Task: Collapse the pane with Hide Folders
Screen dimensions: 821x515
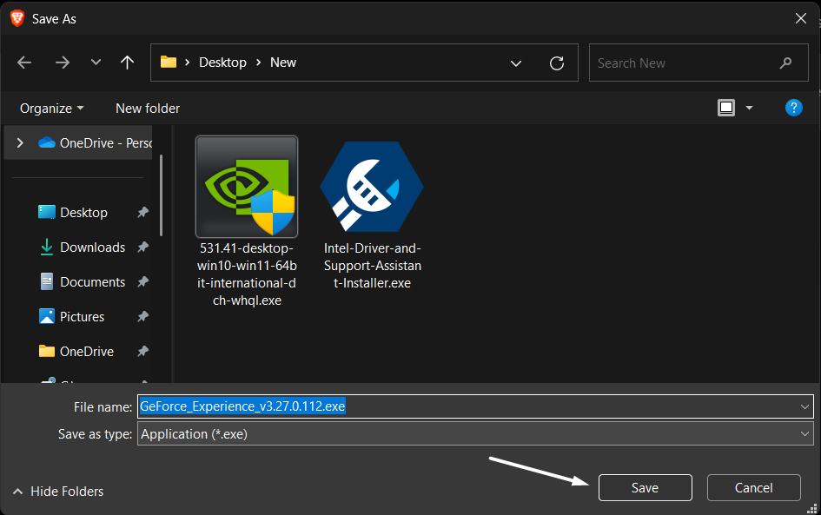Action: click(x=57, y=492)
